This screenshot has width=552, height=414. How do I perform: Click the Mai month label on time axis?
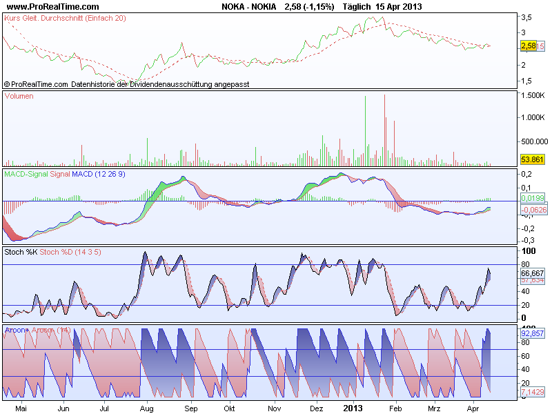pos(21,408)
